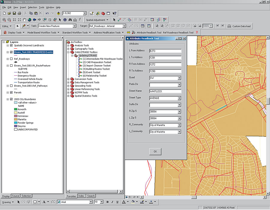Click the Marietta color swatch in legend

[x=16, y=119]
